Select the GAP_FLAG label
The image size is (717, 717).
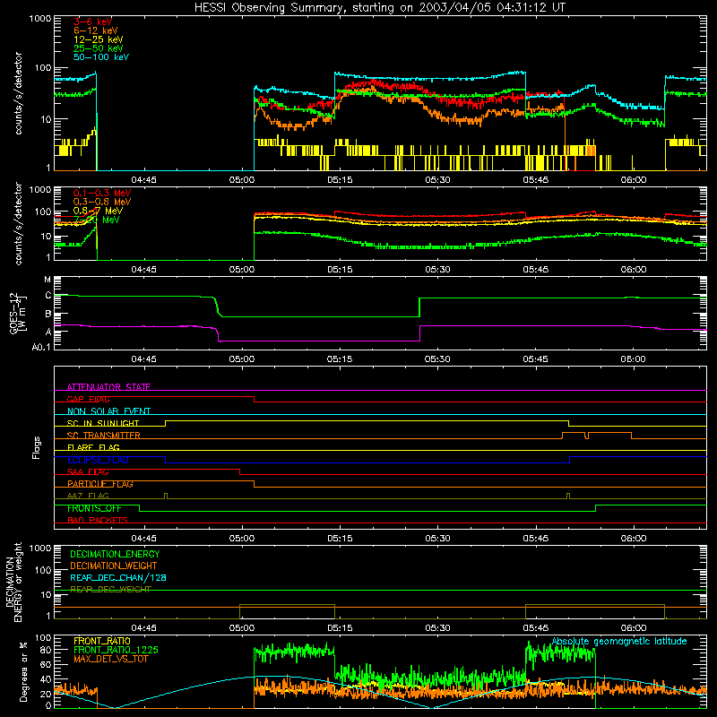pyautogui.click(x=88, y=399)
